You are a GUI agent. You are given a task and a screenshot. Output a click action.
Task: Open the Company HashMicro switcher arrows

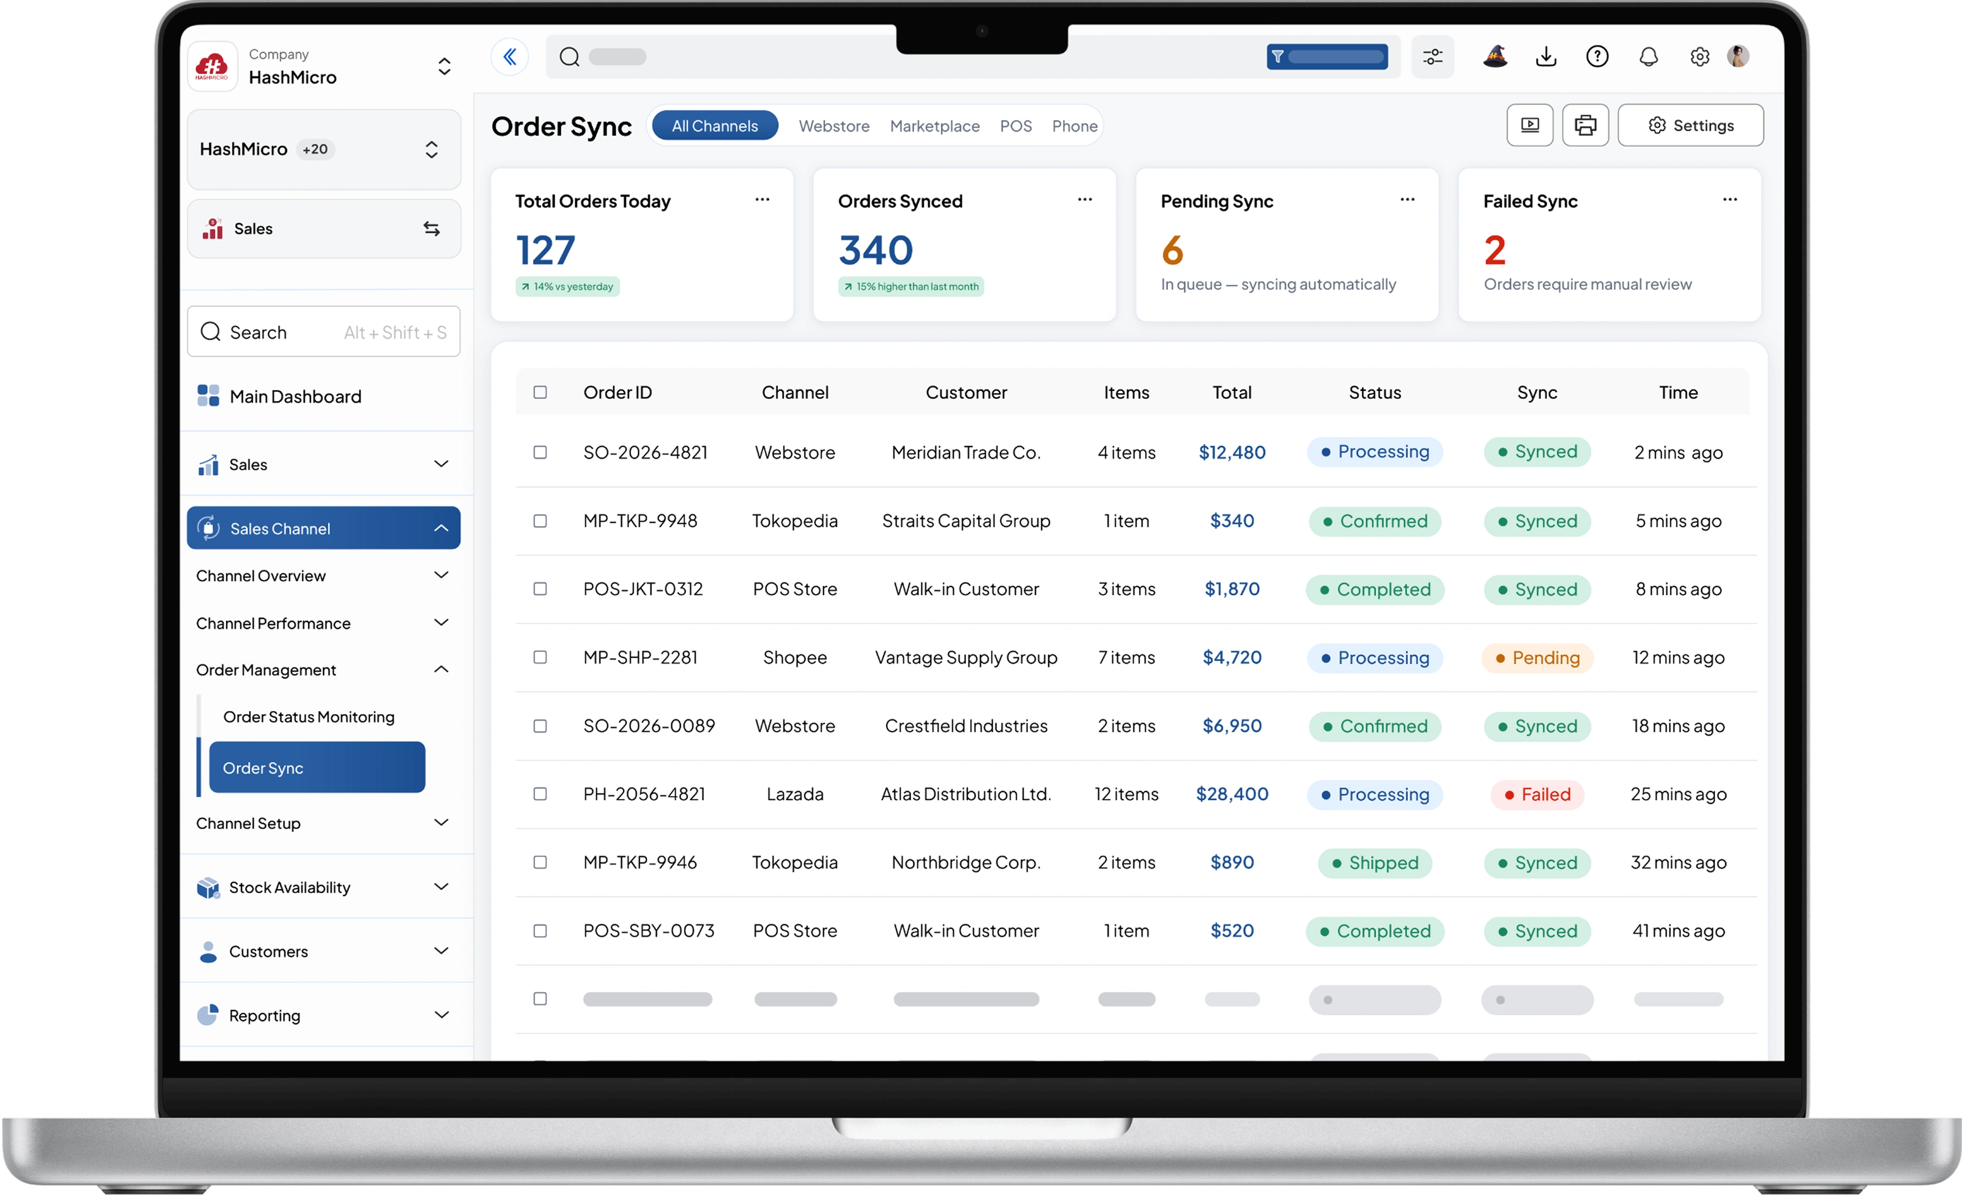click(x=444, y=66)
